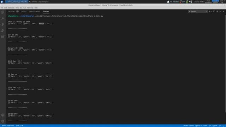226x127 pixels.
Task: Open the system application menu icon
Action: pyautogui.click(x=2, y=2)
